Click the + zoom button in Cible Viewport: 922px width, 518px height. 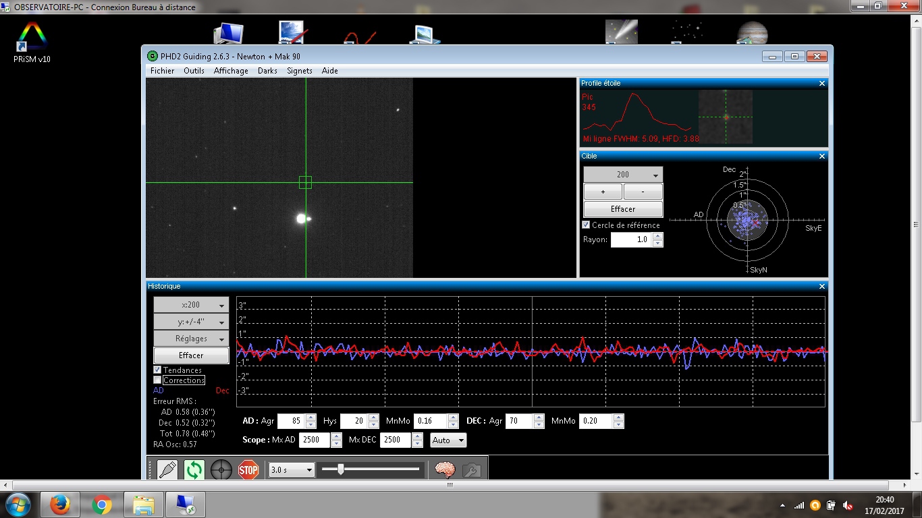[x=603, y=192]
